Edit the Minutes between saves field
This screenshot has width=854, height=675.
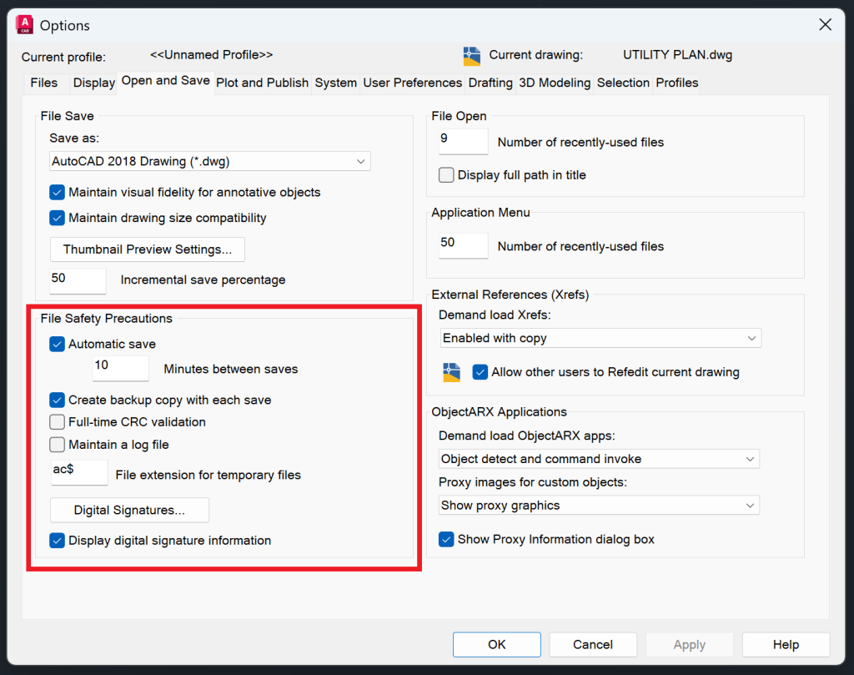click(120, 368)
